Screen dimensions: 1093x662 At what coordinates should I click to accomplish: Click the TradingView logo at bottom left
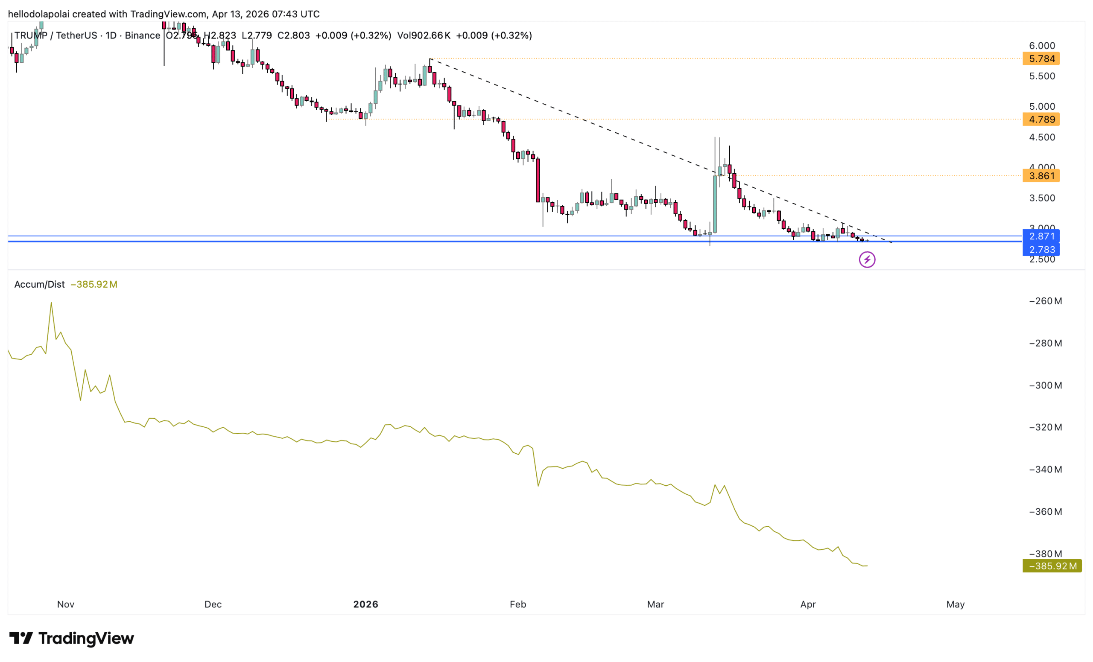click(71, 639)
